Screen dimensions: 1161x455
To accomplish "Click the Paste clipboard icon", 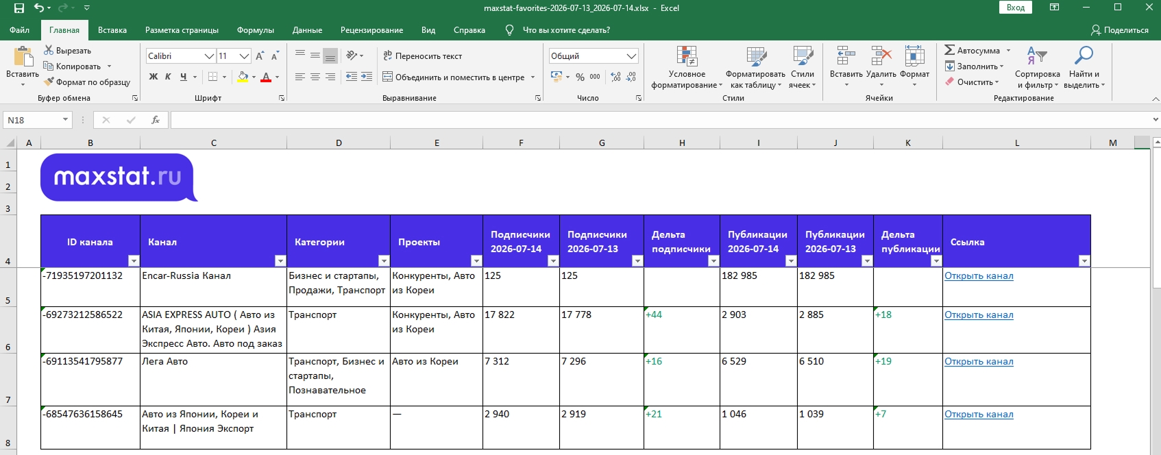I will pyautogui.click(x=23, y=57).
